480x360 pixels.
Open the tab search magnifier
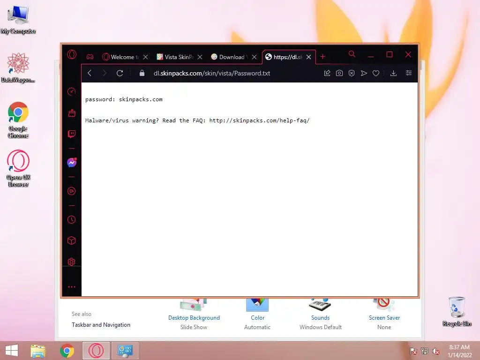pos(352,54)
